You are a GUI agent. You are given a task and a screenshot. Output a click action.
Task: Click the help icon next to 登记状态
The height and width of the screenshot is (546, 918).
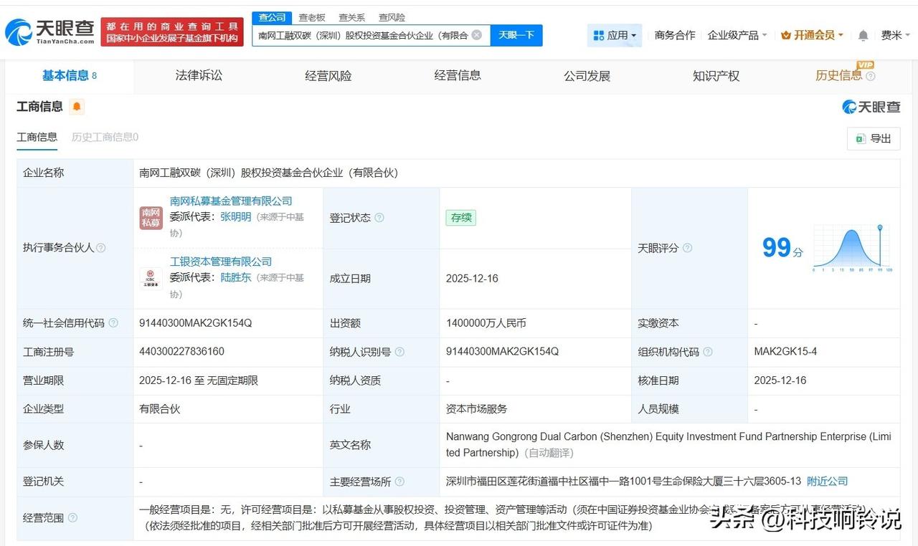point(379,218)
